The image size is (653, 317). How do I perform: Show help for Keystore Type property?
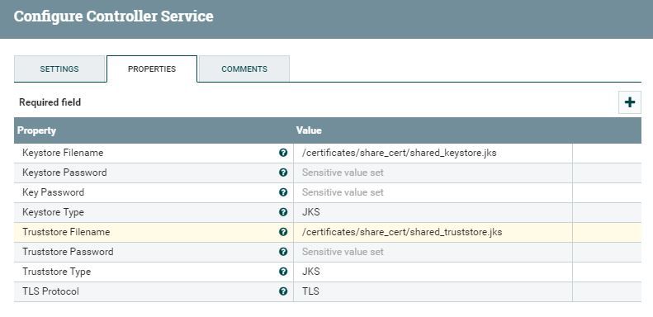[283, 212]
